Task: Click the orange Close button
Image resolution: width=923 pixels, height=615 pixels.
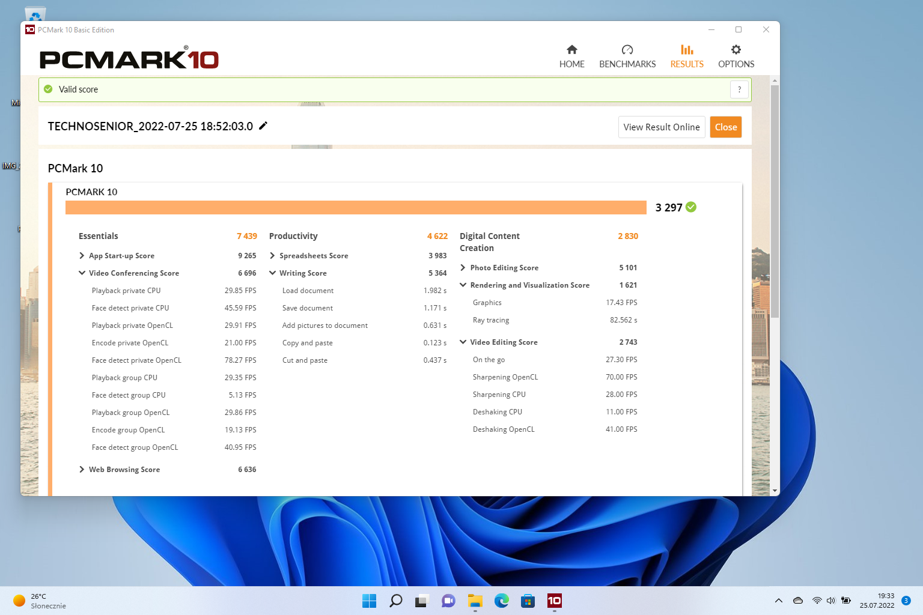Action: 726,127
